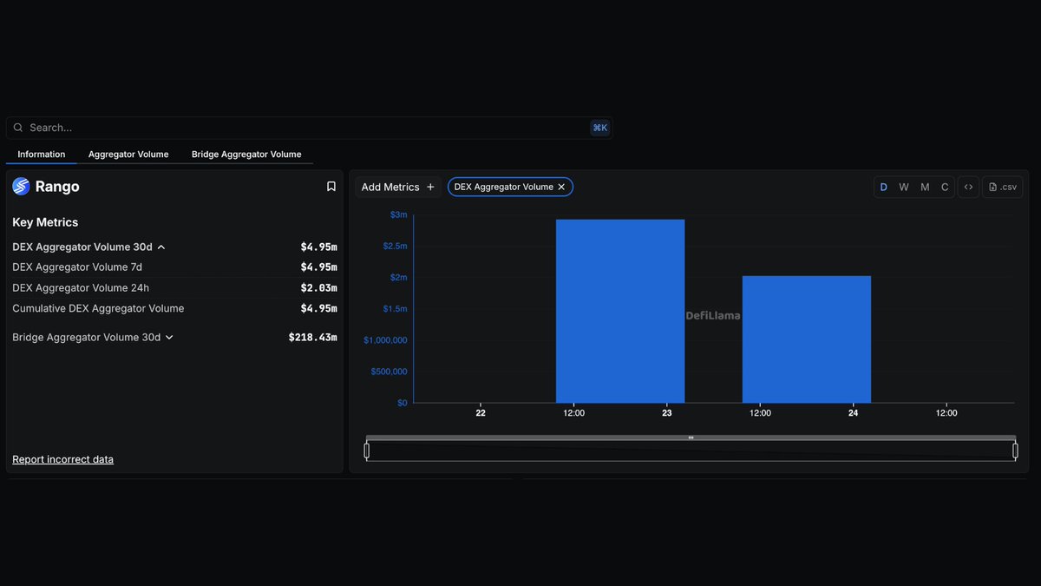Grab the right handle of range slider
Viewport: 1041px width, 586px height.
pos(1016,451)
